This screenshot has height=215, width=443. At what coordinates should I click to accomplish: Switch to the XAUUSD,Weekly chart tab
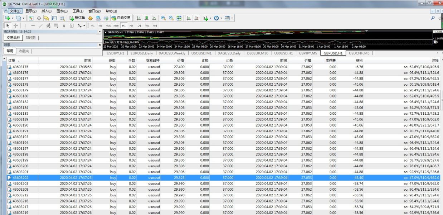172,53
